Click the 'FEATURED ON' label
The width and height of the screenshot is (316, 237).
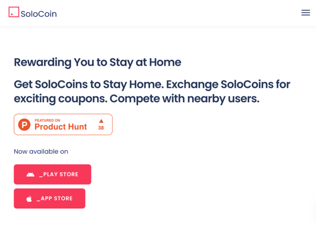coord(47,120)
